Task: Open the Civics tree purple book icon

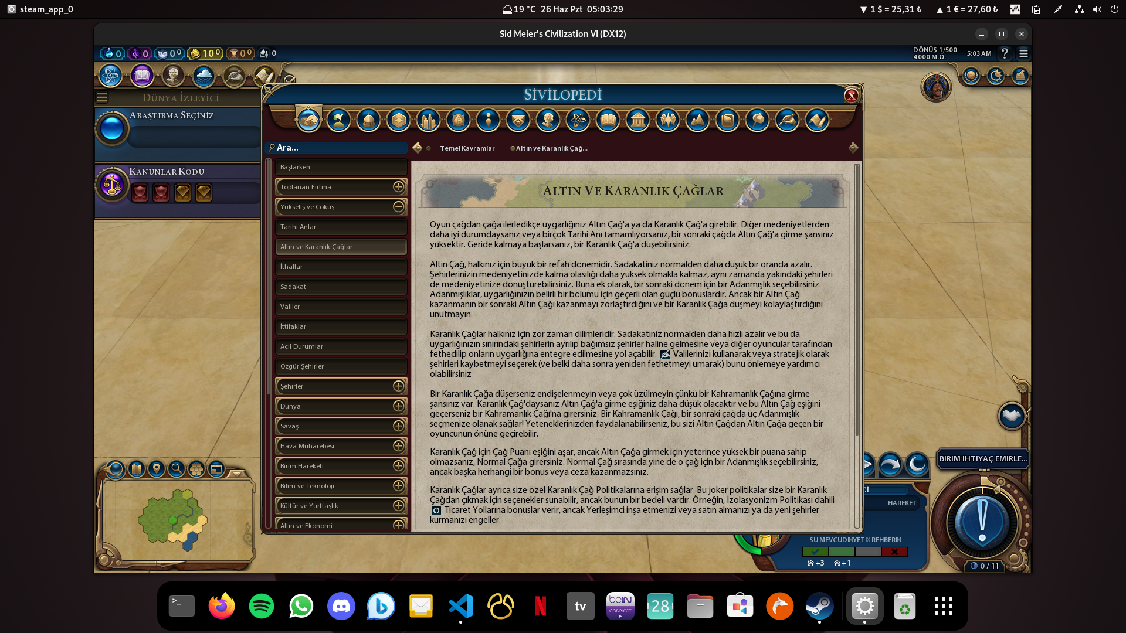Action: [141, 76]
